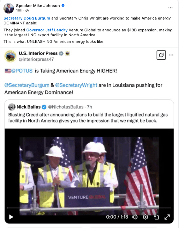Play the Venture Global video

[11, 217]
